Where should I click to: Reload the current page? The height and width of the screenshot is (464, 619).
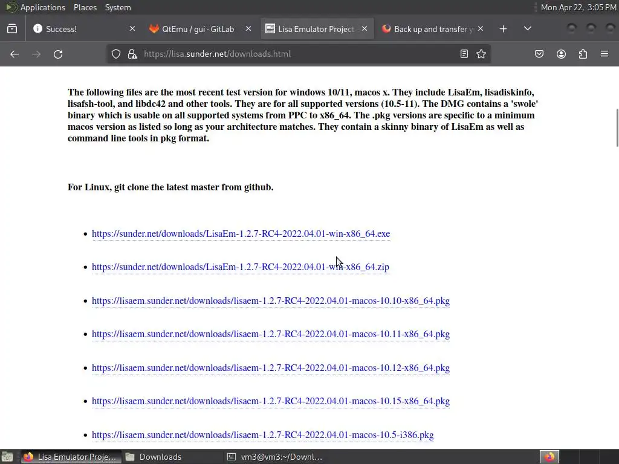[58, 54]
